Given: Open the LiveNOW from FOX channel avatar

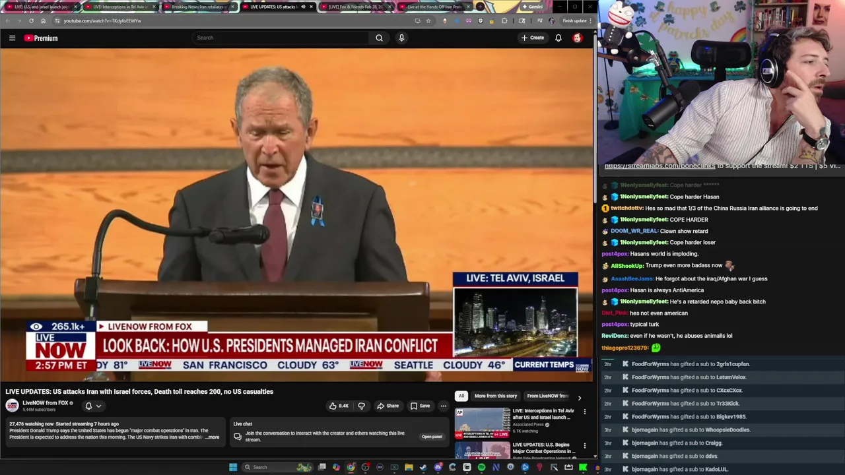Looking at the screenshot, I should 13,406.
